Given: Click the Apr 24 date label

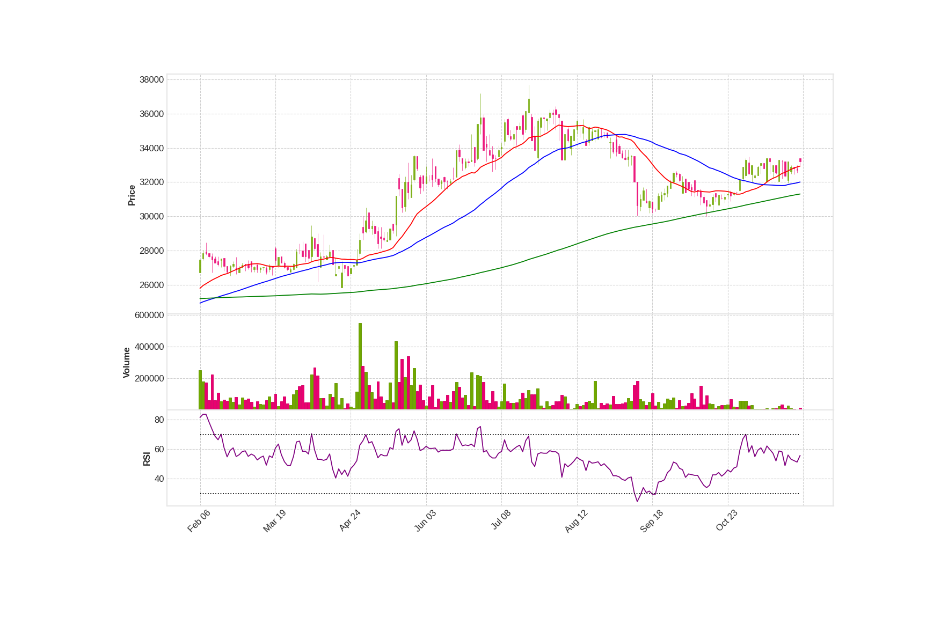Looking at the screenshot, I should pyautogui.click(x=349, y=521).
